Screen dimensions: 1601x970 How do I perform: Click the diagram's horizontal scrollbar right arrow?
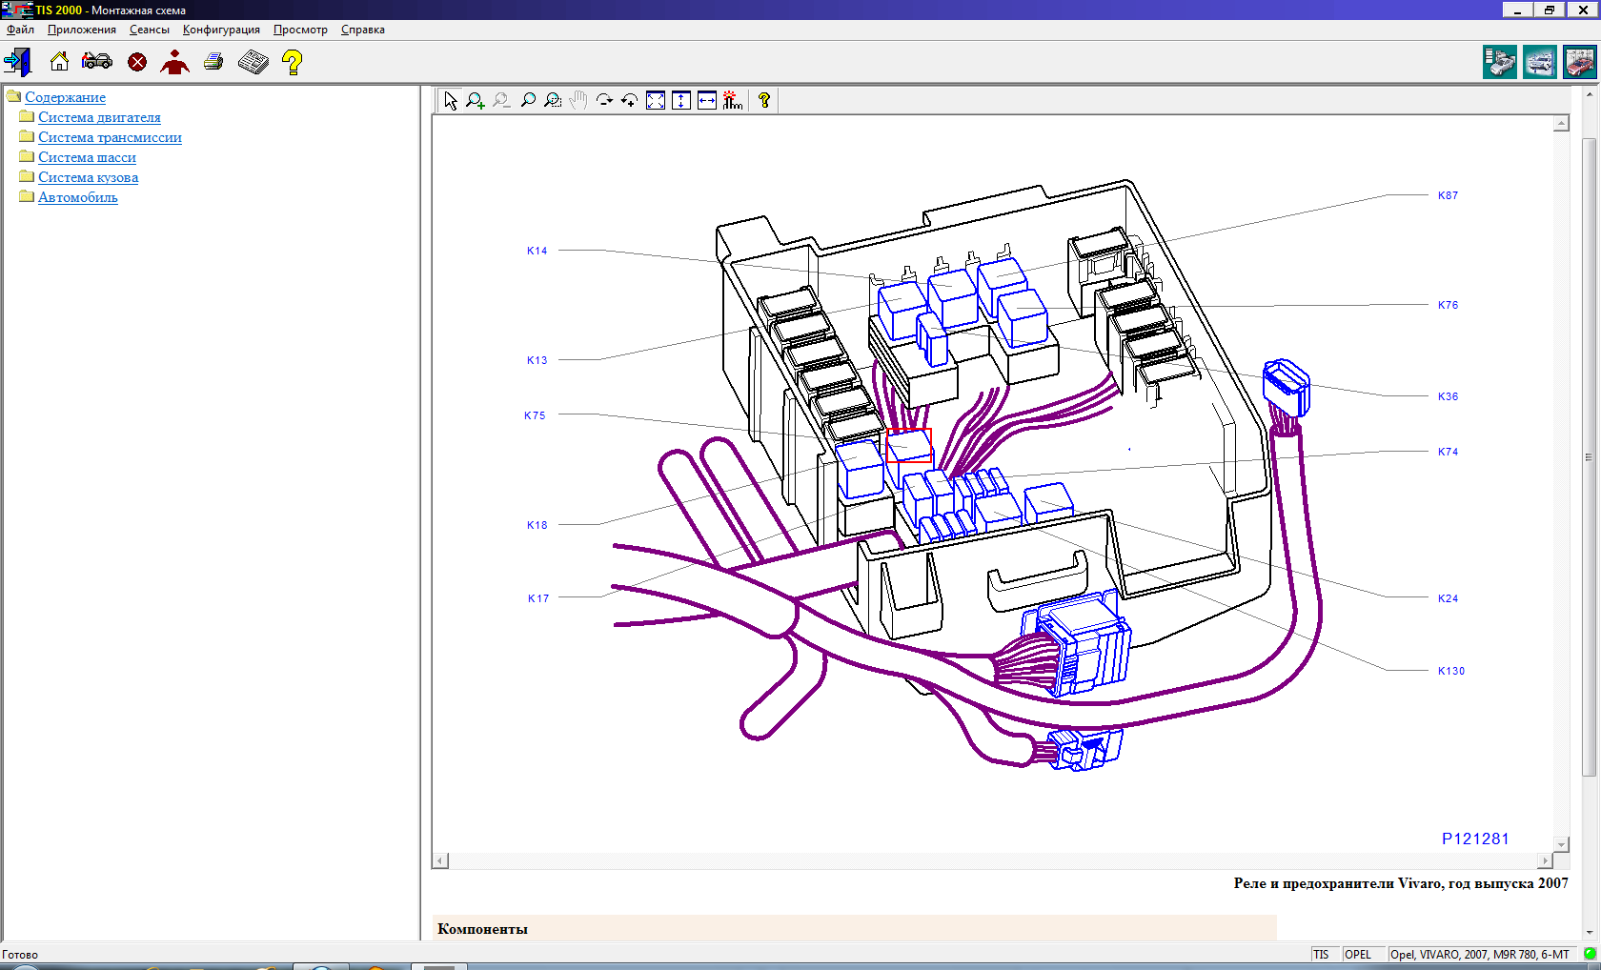pos(1546,860)
